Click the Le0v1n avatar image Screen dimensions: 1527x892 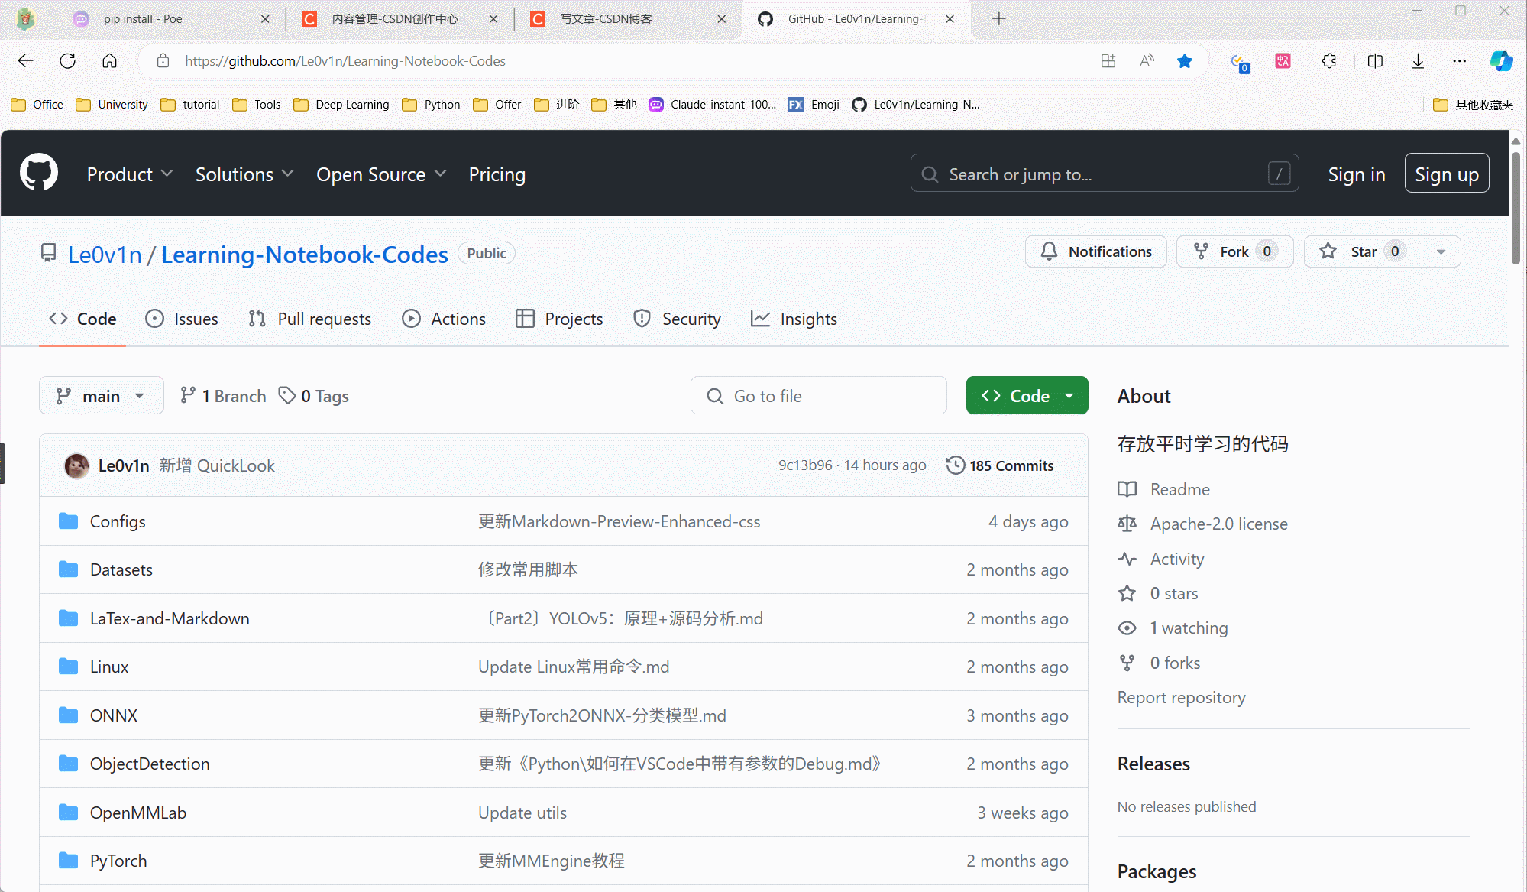(76, 465)
